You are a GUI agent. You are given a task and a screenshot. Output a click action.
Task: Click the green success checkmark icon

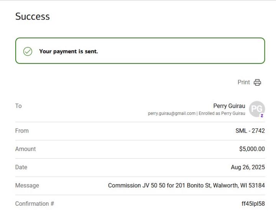28,51
